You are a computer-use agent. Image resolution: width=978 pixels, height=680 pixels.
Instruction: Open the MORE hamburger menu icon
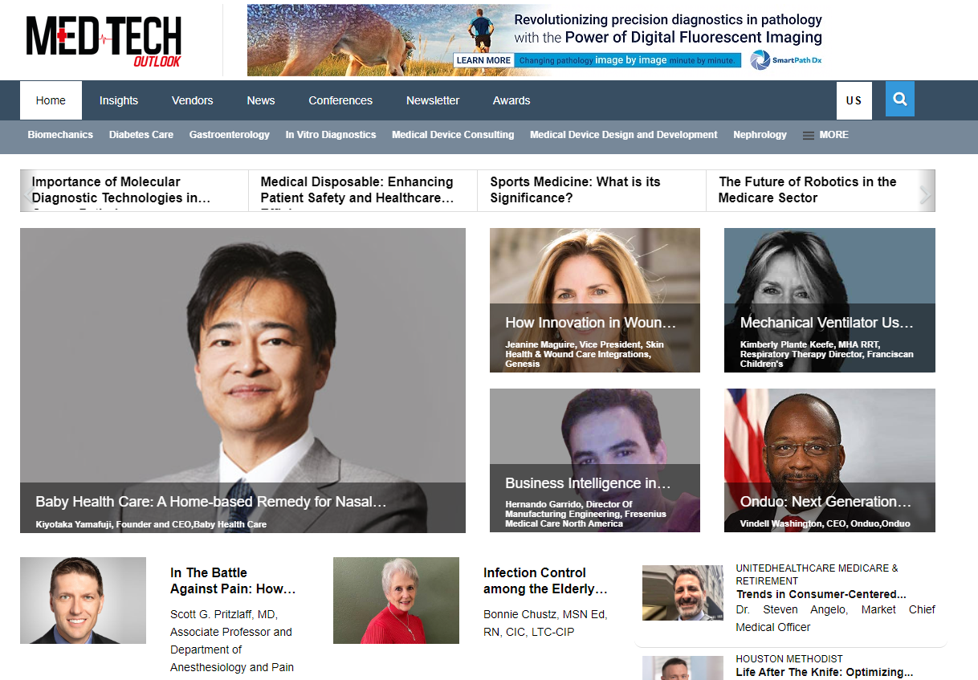coord(809,136)
